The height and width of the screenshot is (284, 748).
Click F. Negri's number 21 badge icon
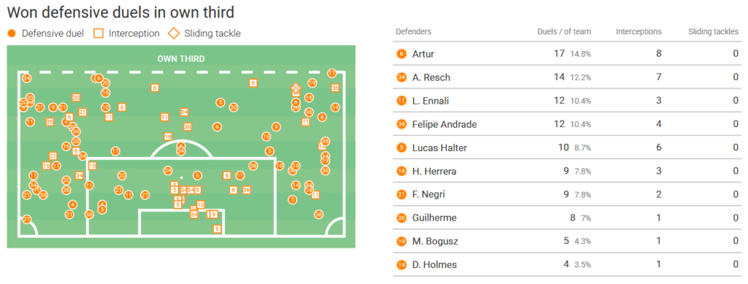tap(401, 194)
